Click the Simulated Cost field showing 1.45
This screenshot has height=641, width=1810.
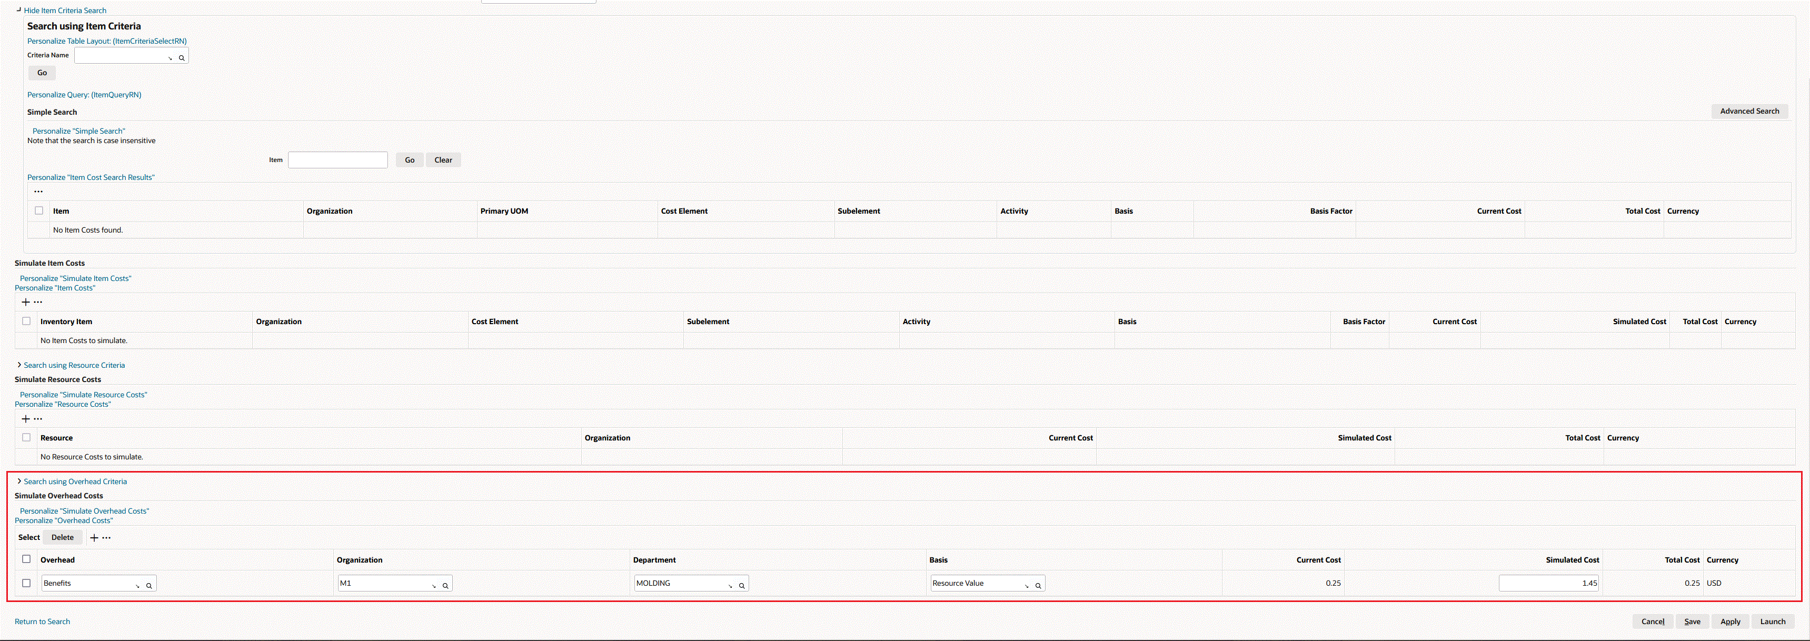pyautogui.click(x=1548, y=583)
